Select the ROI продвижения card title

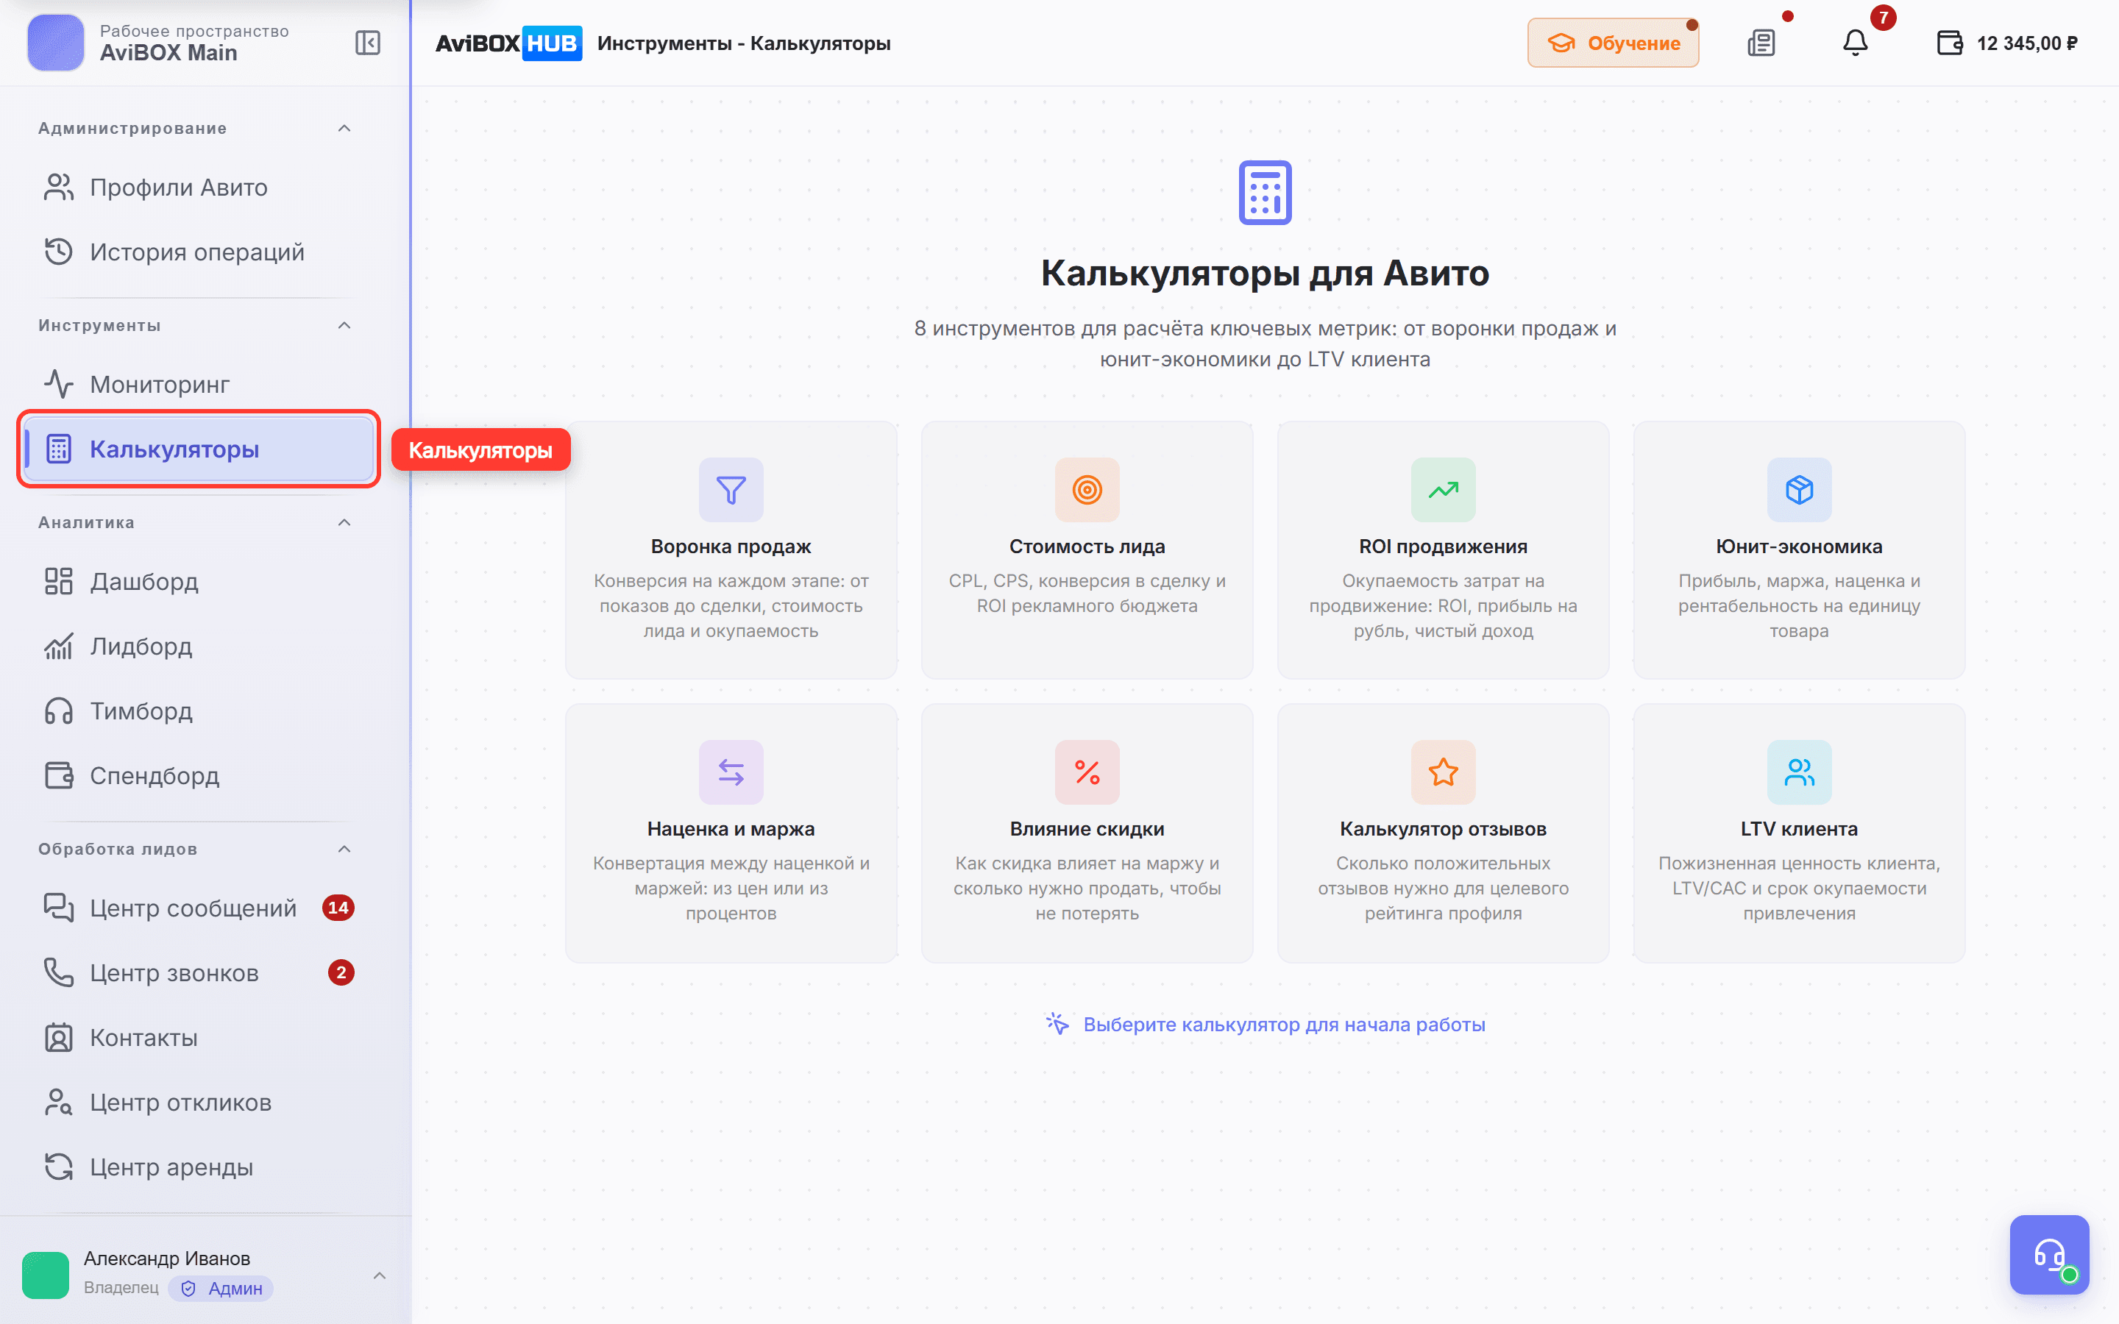1443,547
